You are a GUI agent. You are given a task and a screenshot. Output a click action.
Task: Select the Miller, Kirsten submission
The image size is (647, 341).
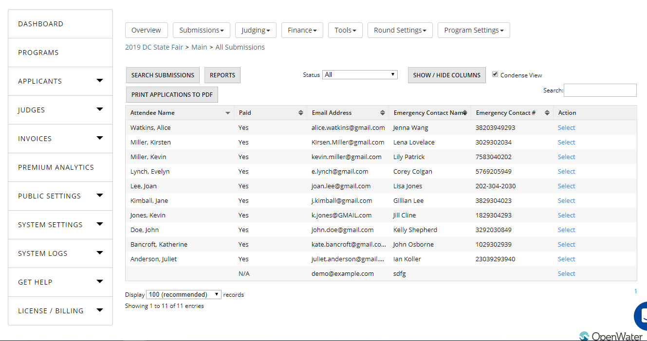pos(567,142)
